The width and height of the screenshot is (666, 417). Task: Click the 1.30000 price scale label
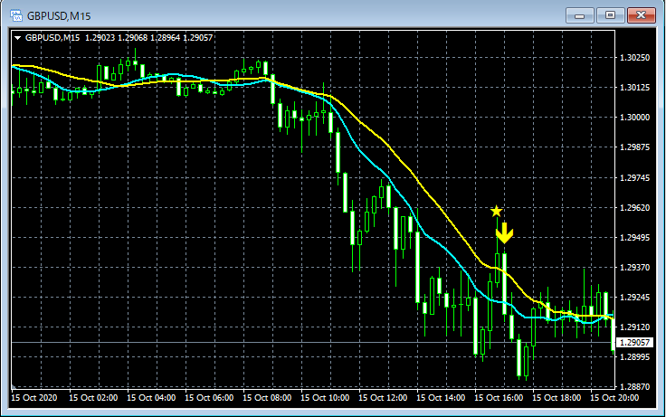[x=634, y=118]
